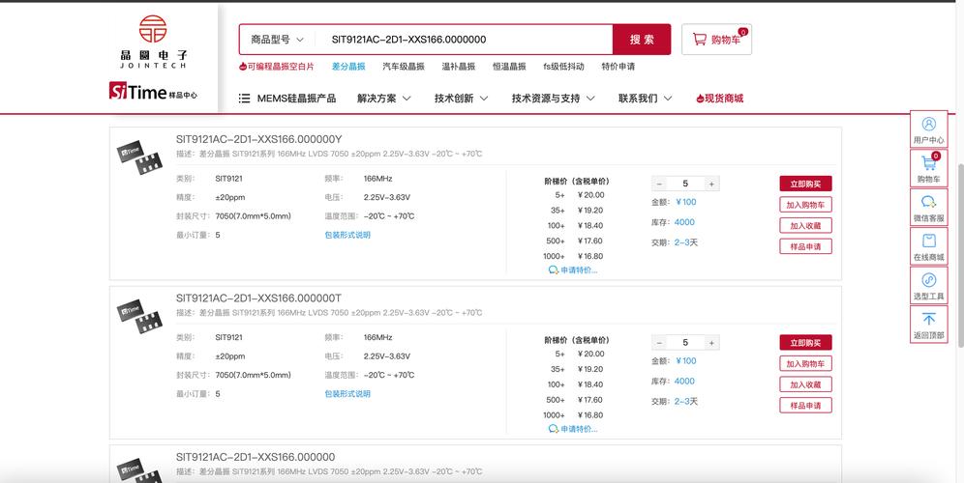Expand the 联系我们 menu
The height and width of the screenshot is (483, 964).
(645, 99)
